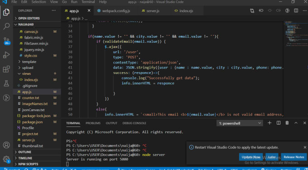This screenshot has height=170, width=308.
Task: Open counter.txt in the explorer
Action: coord(31,98)
